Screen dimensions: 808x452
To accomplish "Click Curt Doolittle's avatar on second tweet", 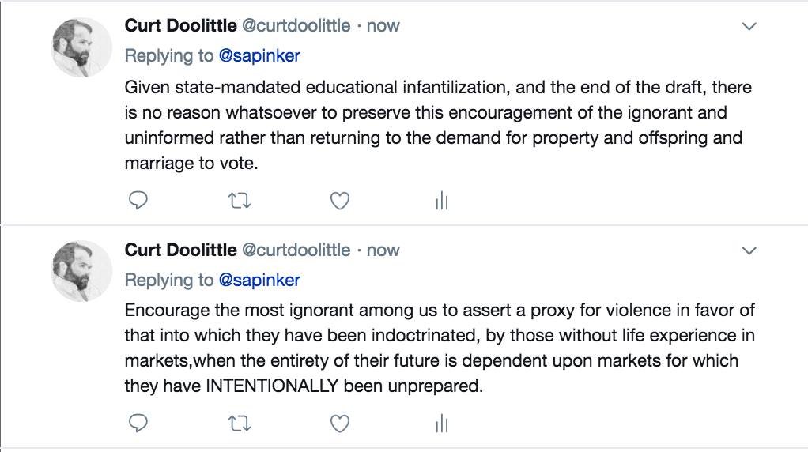I will point(82,271).
